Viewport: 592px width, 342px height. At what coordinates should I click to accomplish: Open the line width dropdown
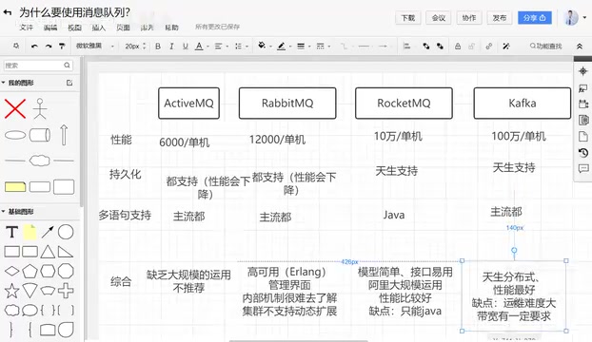click(x=303, y=46)
